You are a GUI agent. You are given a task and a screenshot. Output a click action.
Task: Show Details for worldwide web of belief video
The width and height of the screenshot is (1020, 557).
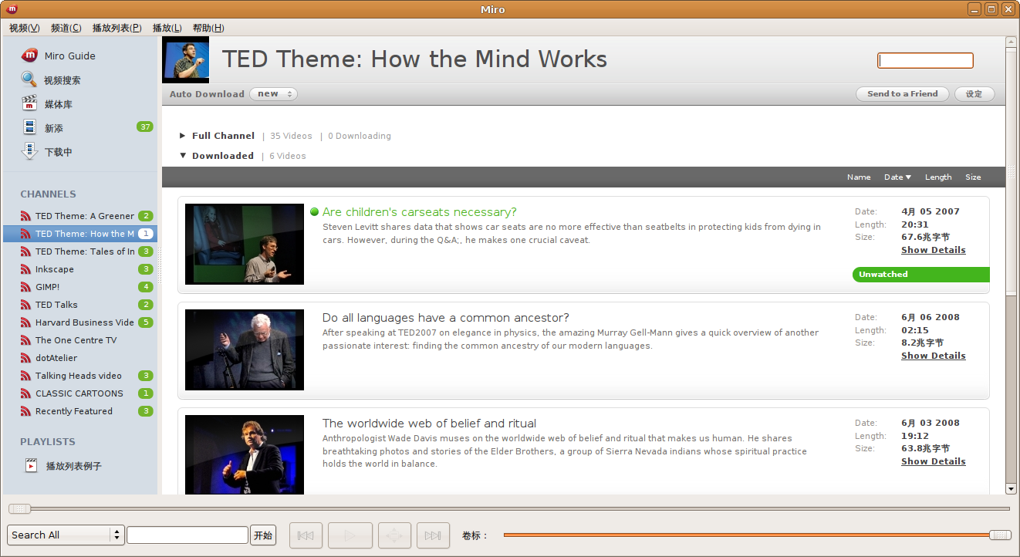tap(933, 461)
